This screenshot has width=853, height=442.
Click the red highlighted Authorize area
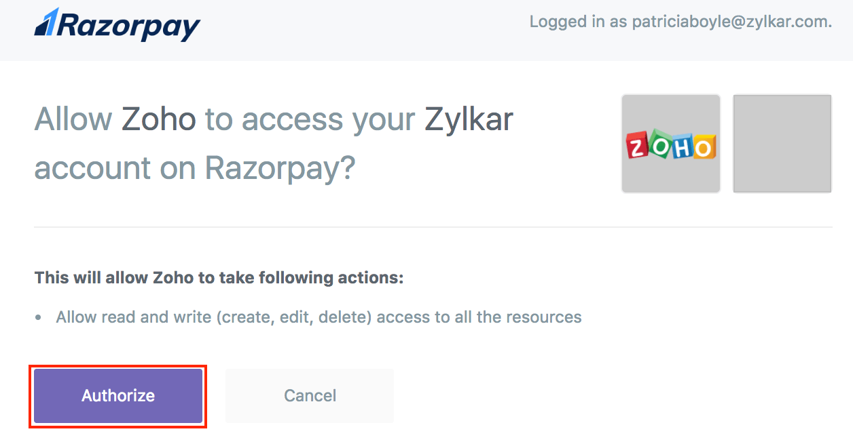tap(117, 395)
